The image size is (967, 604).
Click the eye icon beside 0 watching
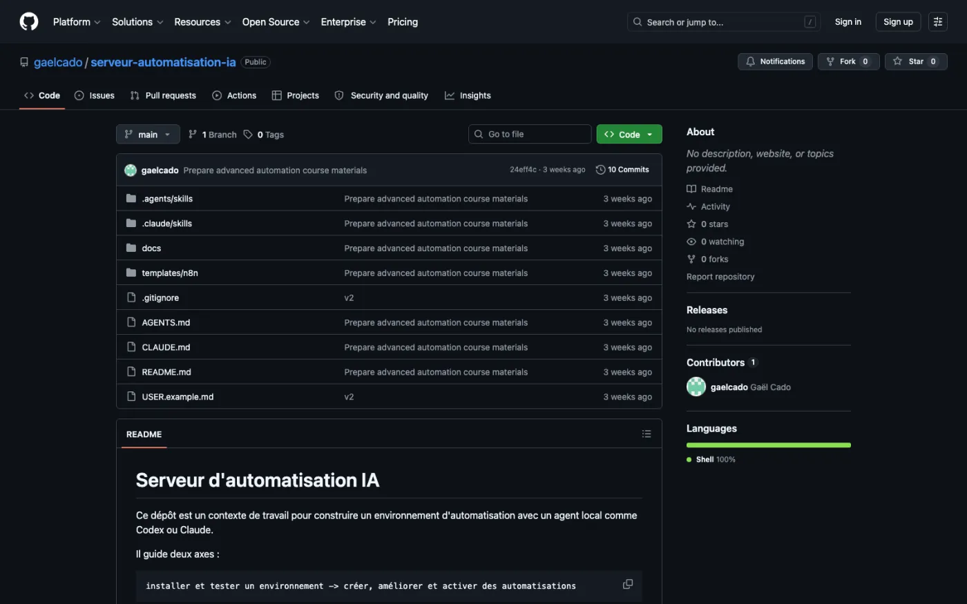click(691, 242)
